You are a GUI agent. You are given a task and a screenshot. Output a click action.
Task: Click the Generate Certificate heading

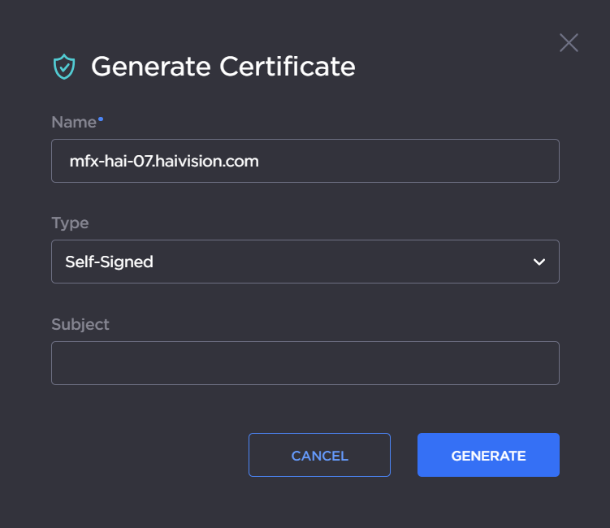point(223,67)
